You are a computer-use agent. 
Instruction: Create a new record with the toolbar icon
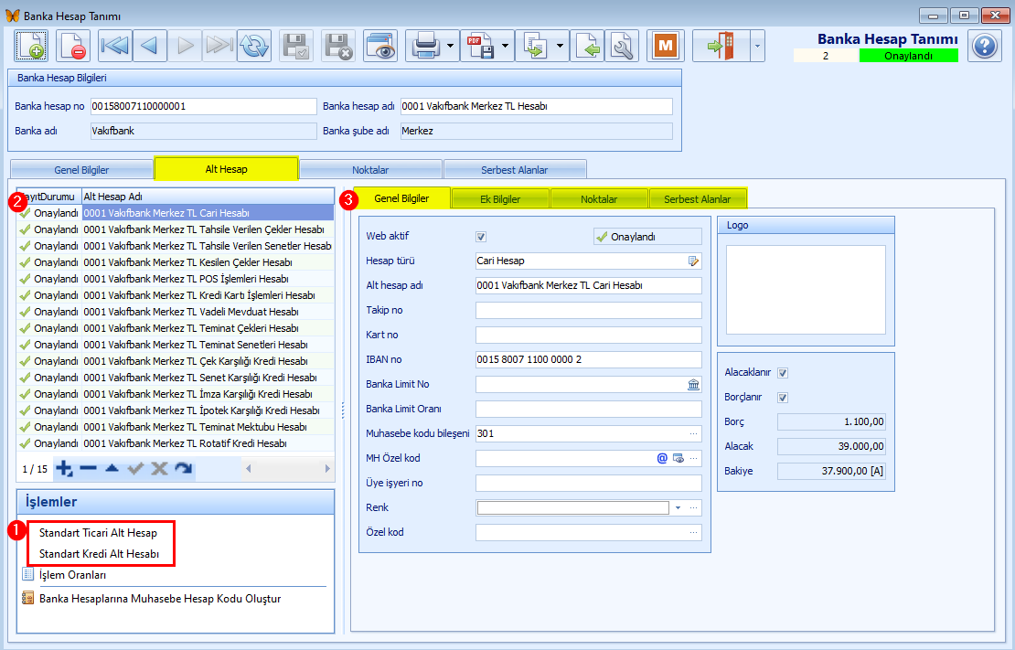tap(31, 46)
